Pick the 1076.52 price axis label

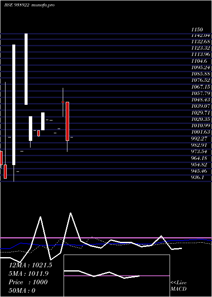[x=200, y=80]
